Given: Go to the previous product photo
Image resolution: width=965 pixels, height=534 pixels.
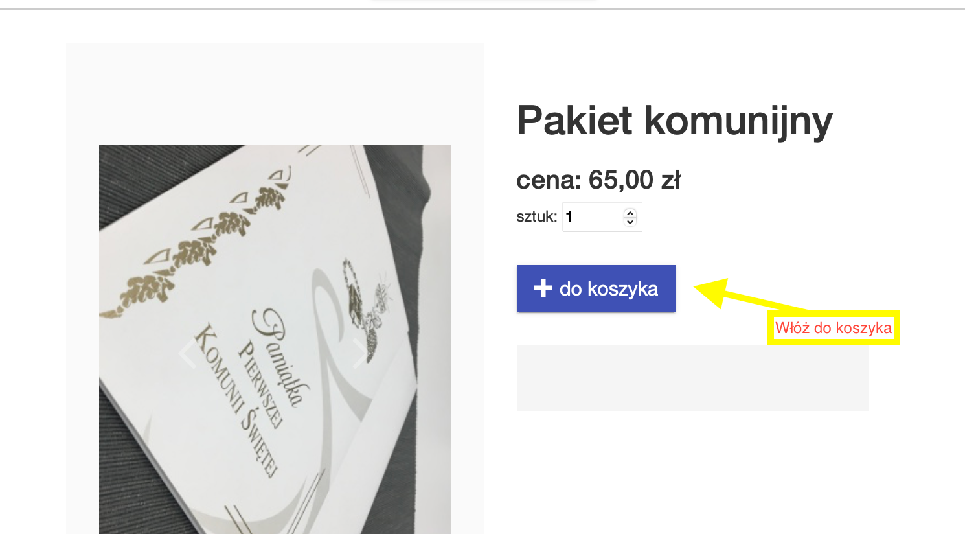Looking at the screenshot, I should 187,354.
